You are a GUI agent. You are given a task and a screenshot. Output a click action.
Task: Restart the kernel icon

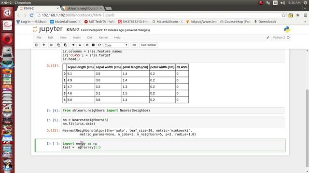pyautogui.click(x=99, y=45)
